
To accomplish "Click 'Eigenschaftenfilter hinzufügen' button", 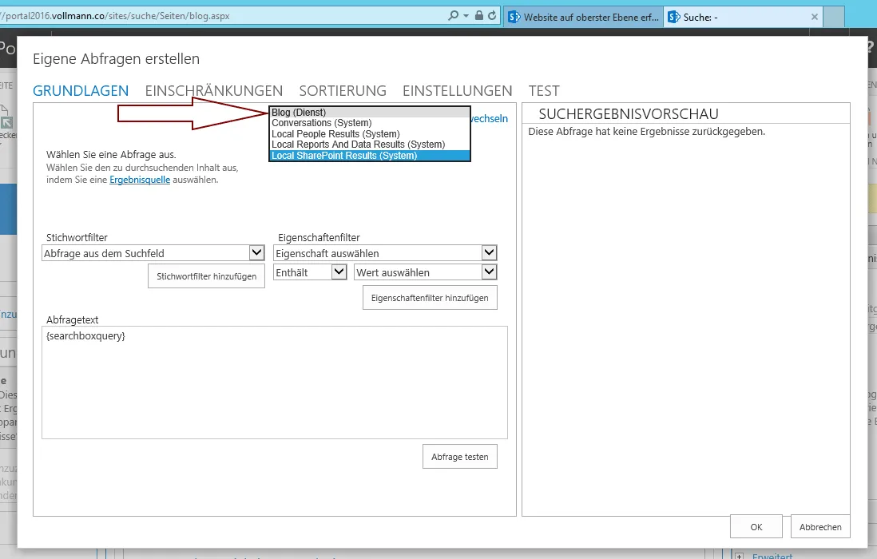I will tap(430, 298).
